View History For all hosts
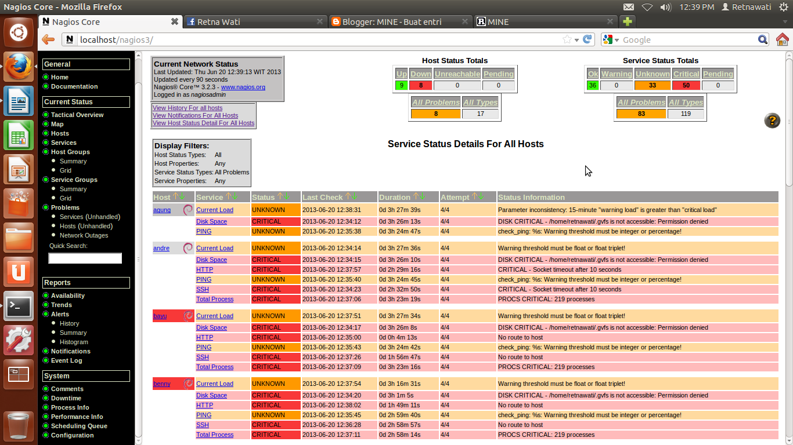This screenshot has height=445, width=793. (188, 108)
